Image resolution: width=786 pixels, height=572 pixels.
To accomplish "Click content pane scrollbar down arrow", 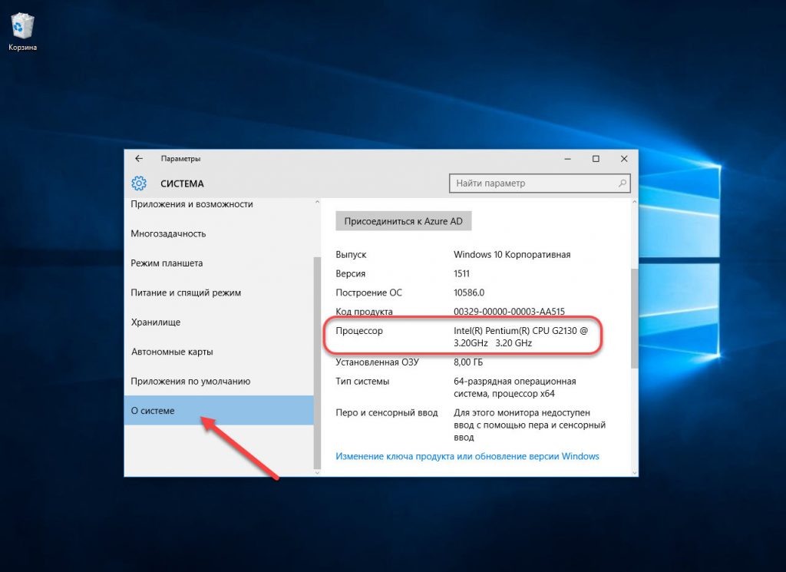I will coord(635,473).
